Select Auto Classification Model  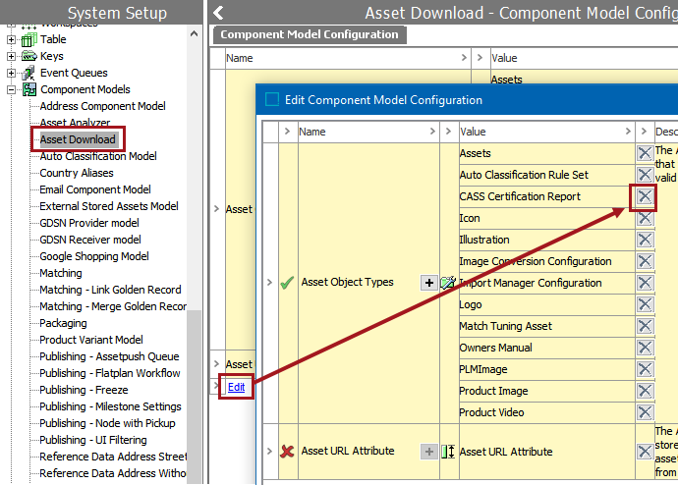click(98, 156)
